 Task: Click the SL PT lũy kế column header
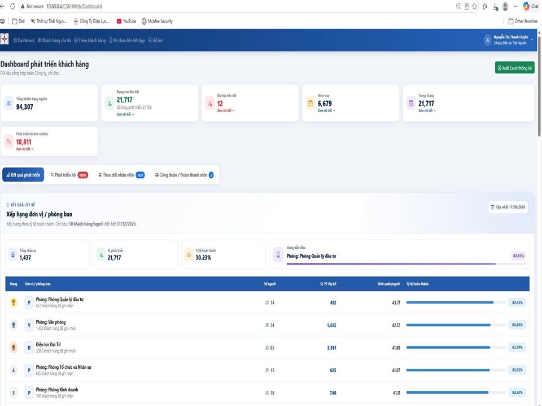[x=328, y=284]
